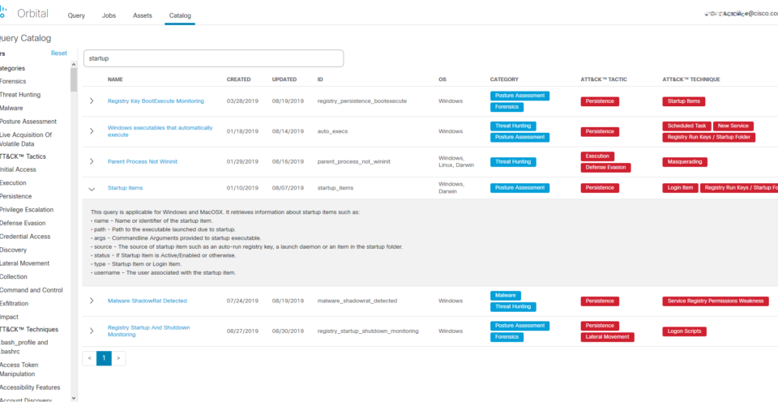Filter by Threat Hunting category
Screen dimensions: 778x406
tap(20, 95)
